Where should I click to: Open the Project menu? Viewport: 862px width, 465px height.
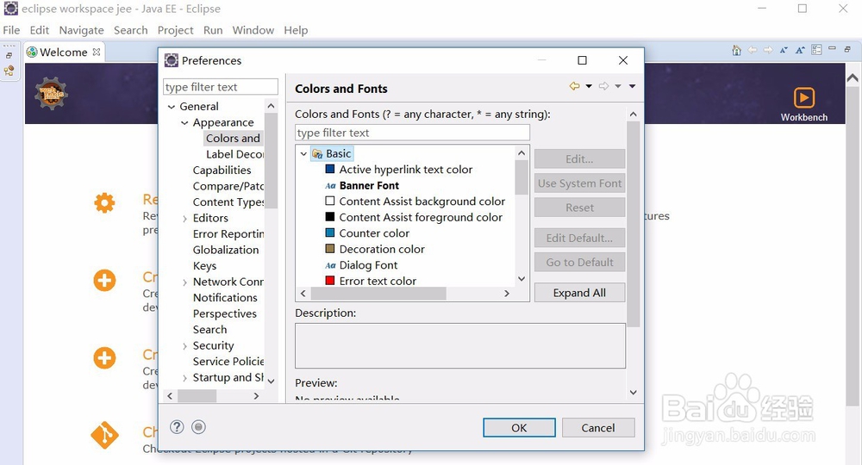coord(175,30)
